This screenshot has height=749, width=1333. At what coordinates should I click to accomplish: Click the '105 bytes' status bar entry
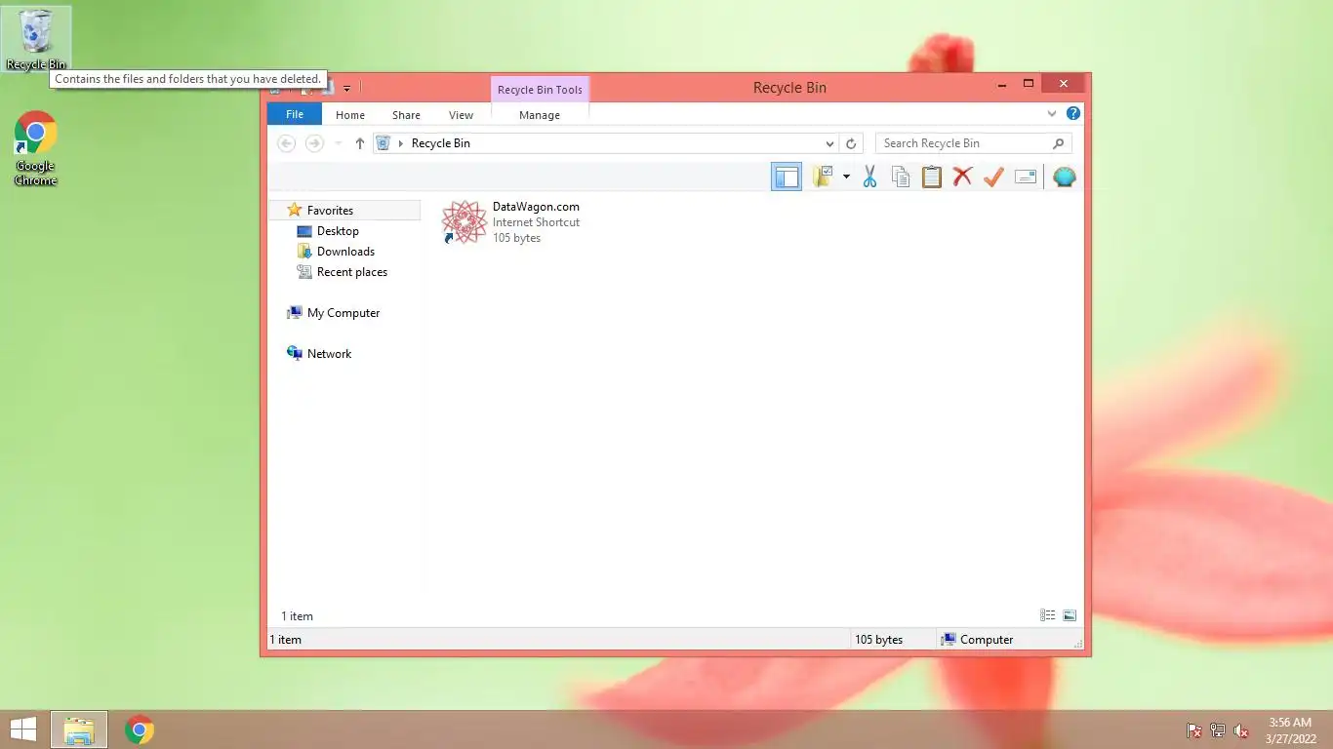(878, 640)
